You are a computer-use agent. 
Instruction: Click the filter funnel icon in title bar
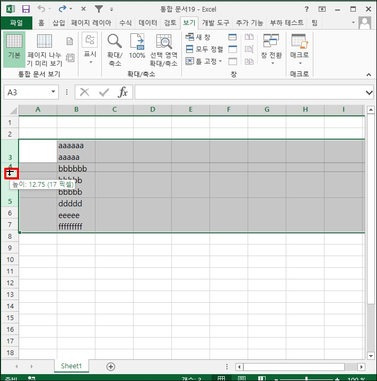click(99, 9)
